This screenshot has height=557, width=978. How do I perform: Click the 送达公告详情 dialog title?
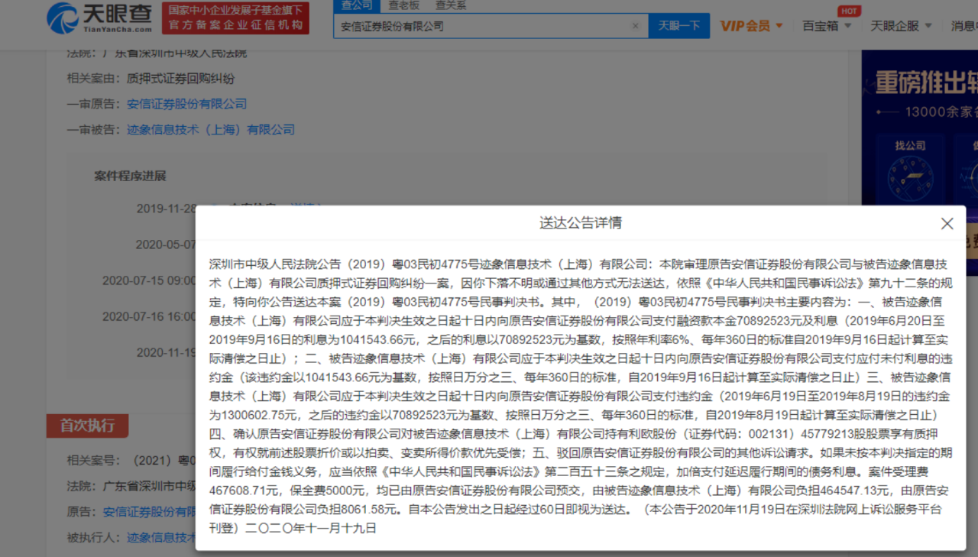581,223
